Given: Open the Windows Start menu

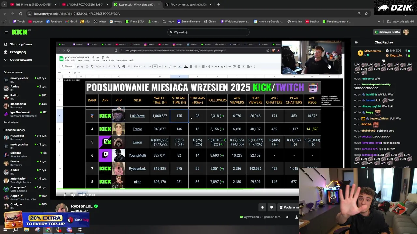Looking at the screenshot, I should pos(6,230).
